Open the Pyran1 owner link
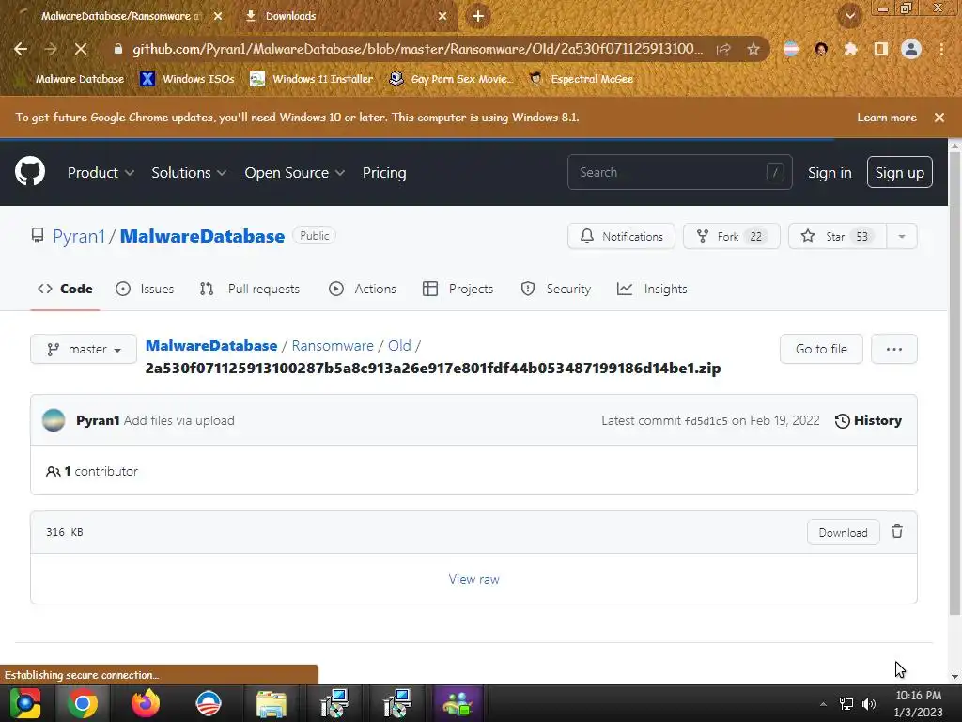Viewport: 962px width, 722px height. tap(79, 236)
